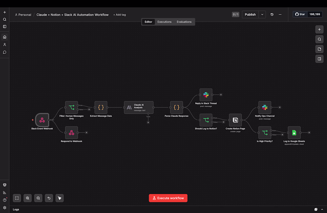Go to Home via sidebar house icon
This screenshot has width=327, height=213.
click(4, 37)
